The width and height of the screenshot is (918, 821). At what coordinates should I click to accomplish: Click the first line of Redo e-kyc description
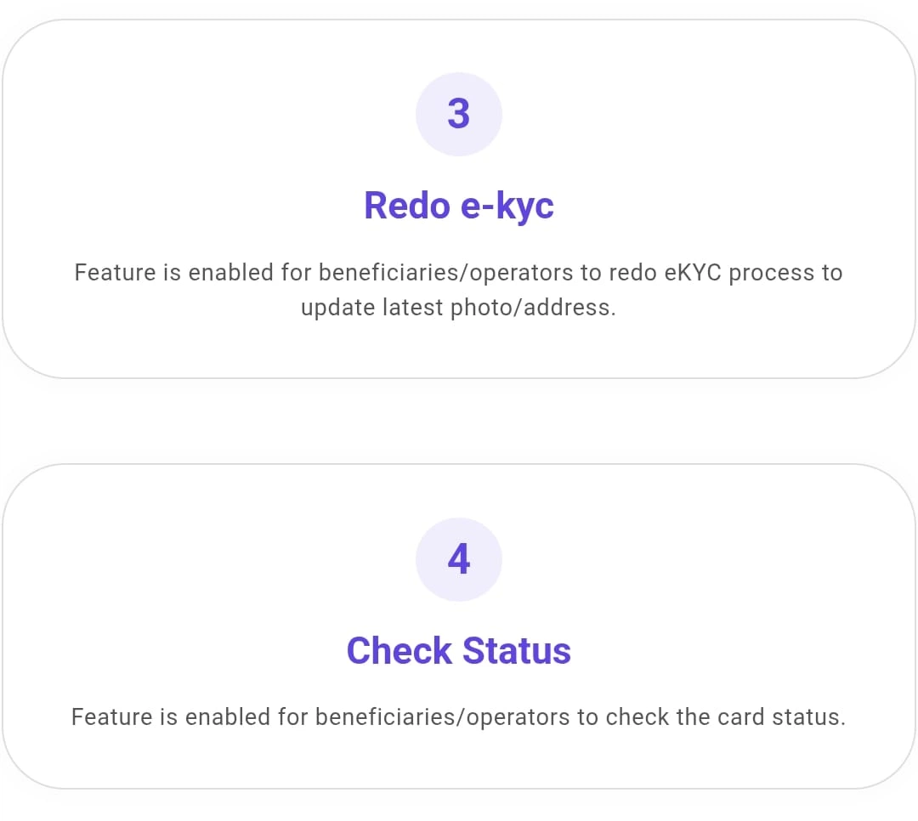458,273
